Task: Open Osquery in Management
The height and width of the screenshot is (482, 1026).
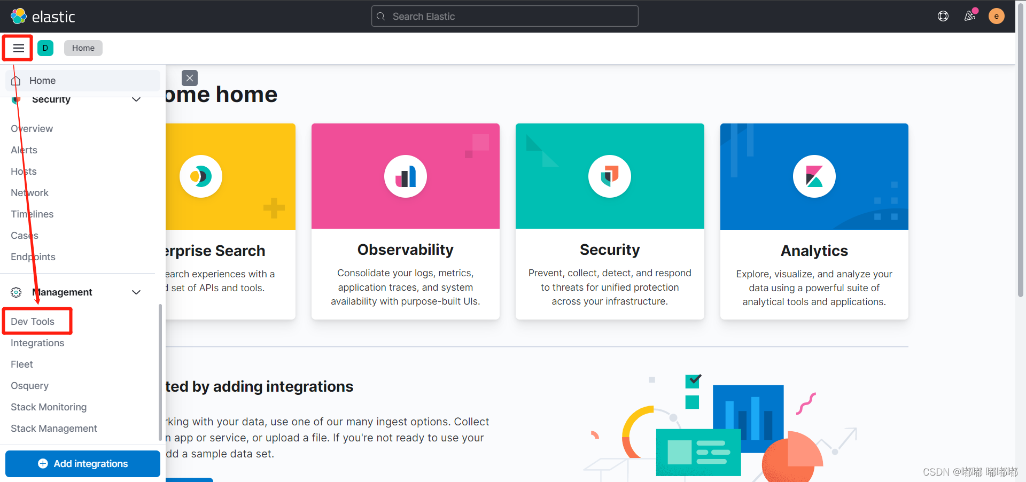Action: tap(29, 386)
